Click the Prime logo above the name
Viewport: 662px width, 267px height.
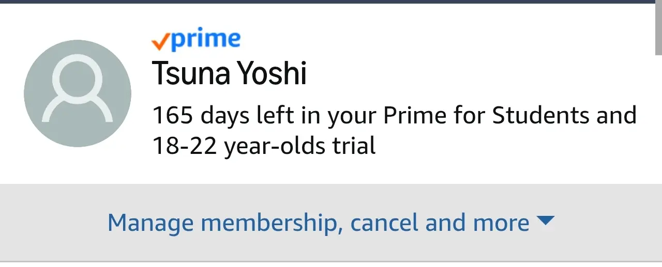pos(196,40)
